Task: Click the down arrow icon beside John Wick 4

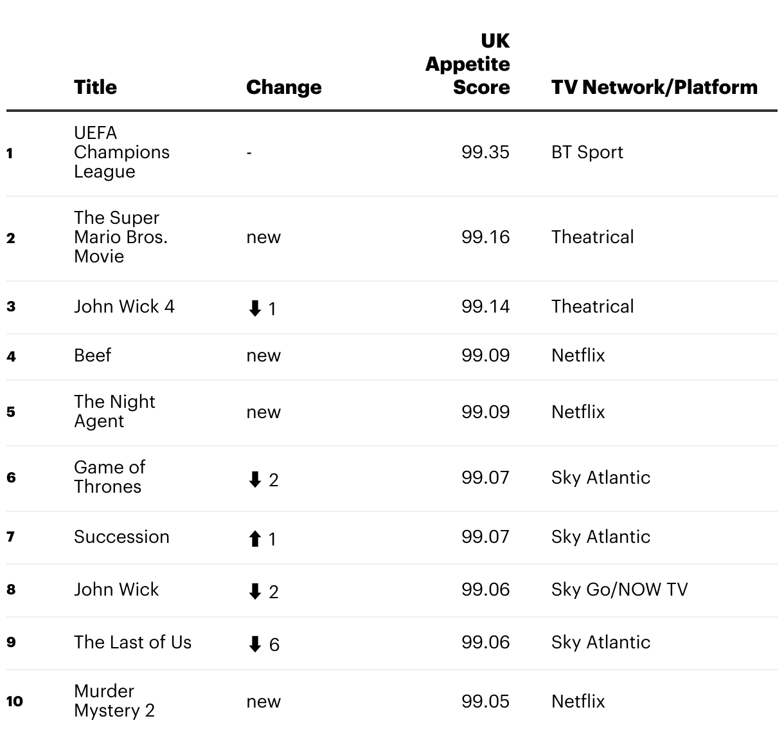Action: pyautogui.click(x=254, y=309)
